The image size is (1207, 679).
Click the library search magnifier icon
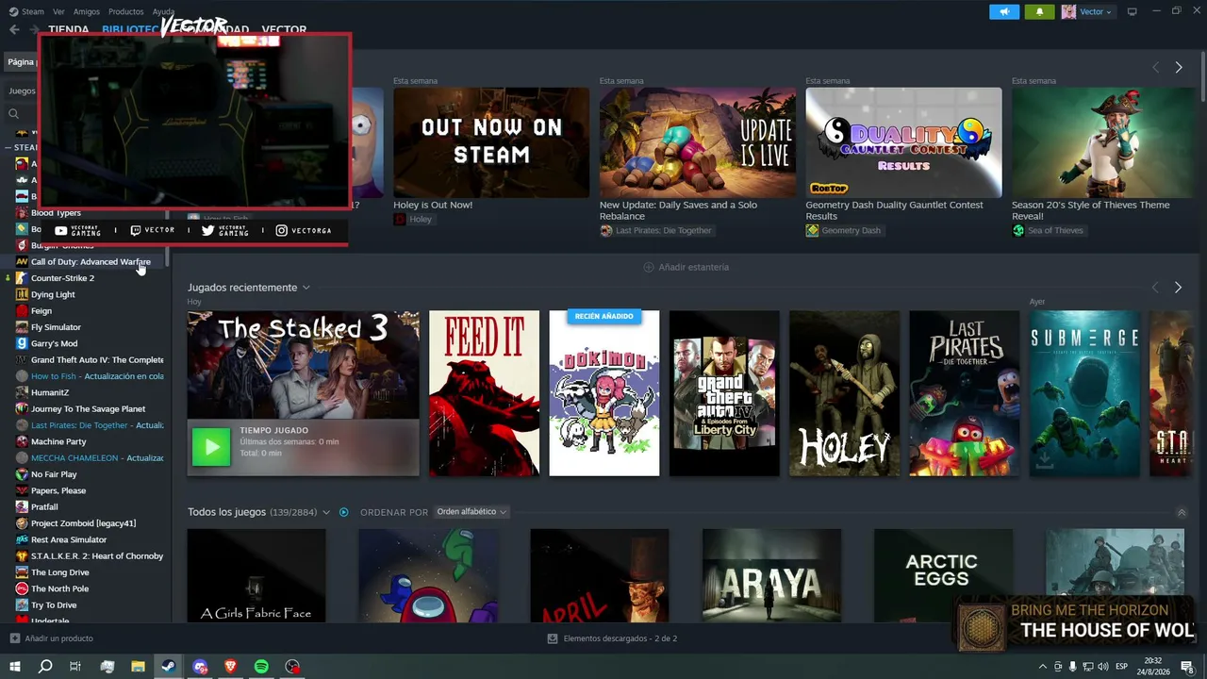[13, 114]
